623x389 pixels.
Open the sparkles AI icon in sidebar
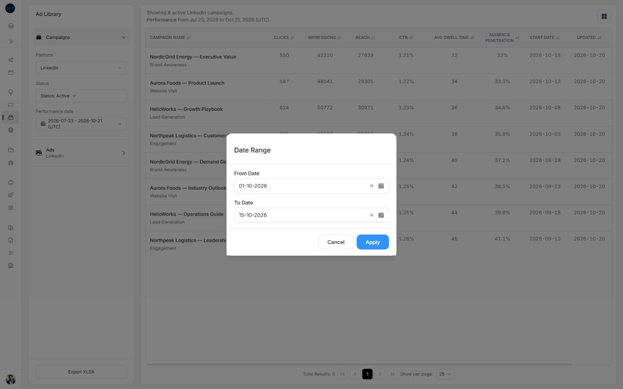pos(11,60)
